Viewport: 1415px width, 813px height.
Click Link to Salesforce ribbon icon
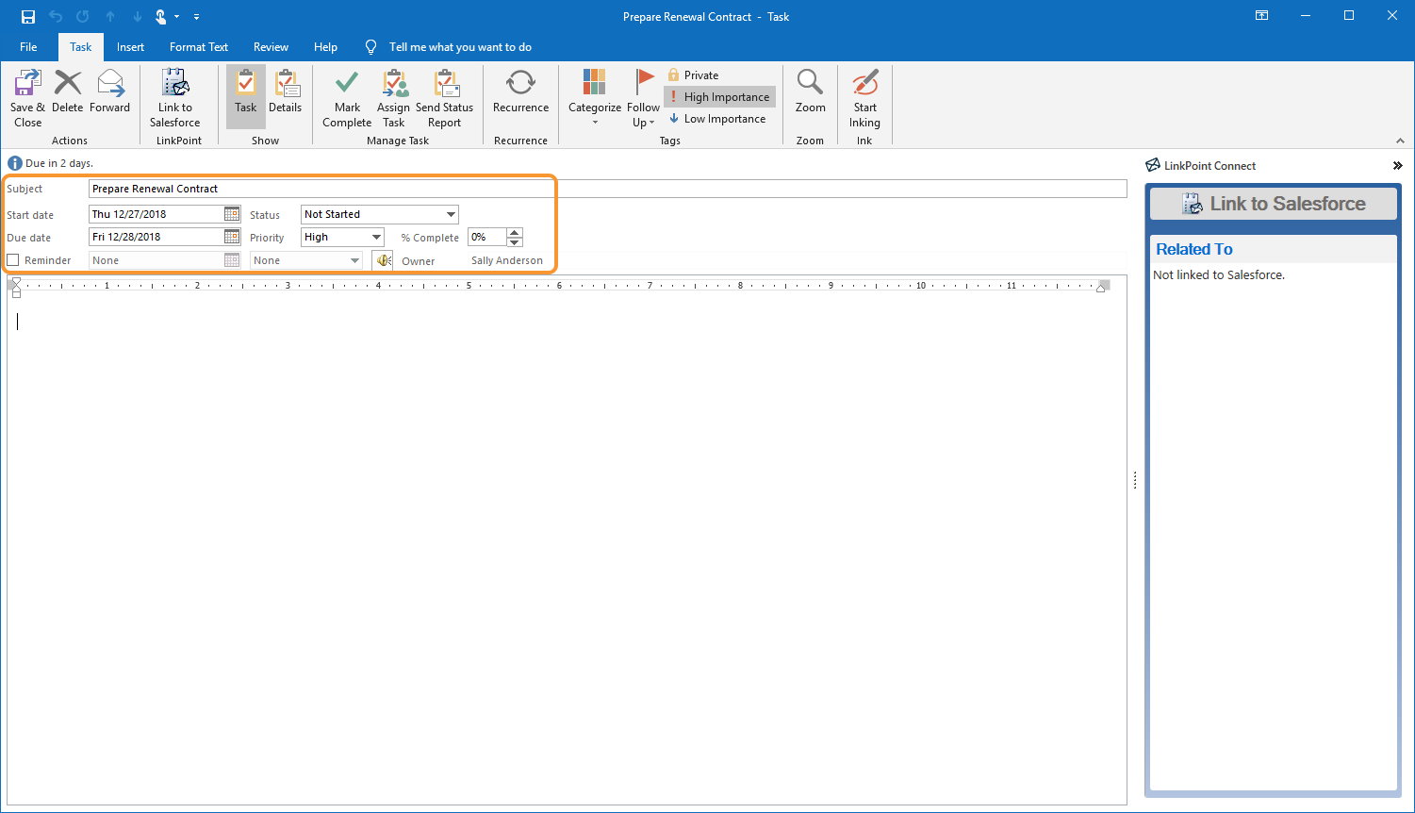(x=174, y=97)
